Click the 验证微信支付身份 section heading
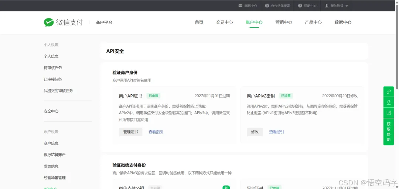399x189 pixels. pos(129,165)
